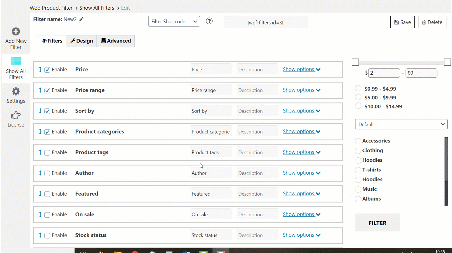Viewport: 452px width, 253px height.
Task: Open Show All Filters list icon
Action: 16,61
